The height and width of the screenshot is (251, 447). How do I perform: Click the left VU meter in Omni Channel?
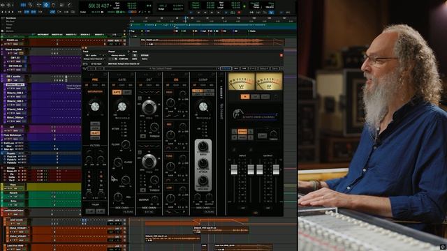(242, 82)
